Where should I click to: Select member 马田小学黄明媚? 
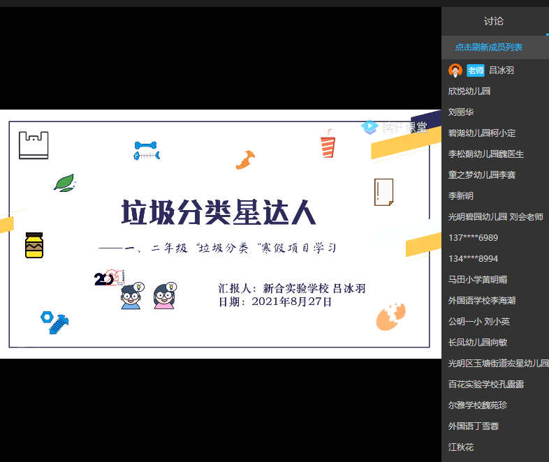click(478, 280)
